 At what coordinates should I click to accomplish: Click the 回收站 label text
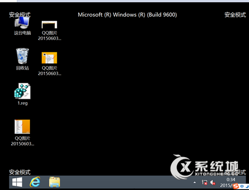(x=22, y=68)
